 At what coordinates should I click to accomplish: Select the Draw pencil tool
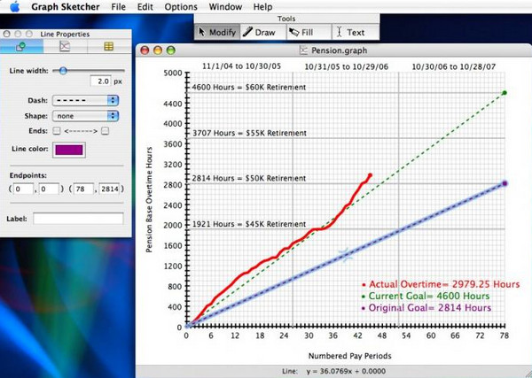[x=260, y=32]
